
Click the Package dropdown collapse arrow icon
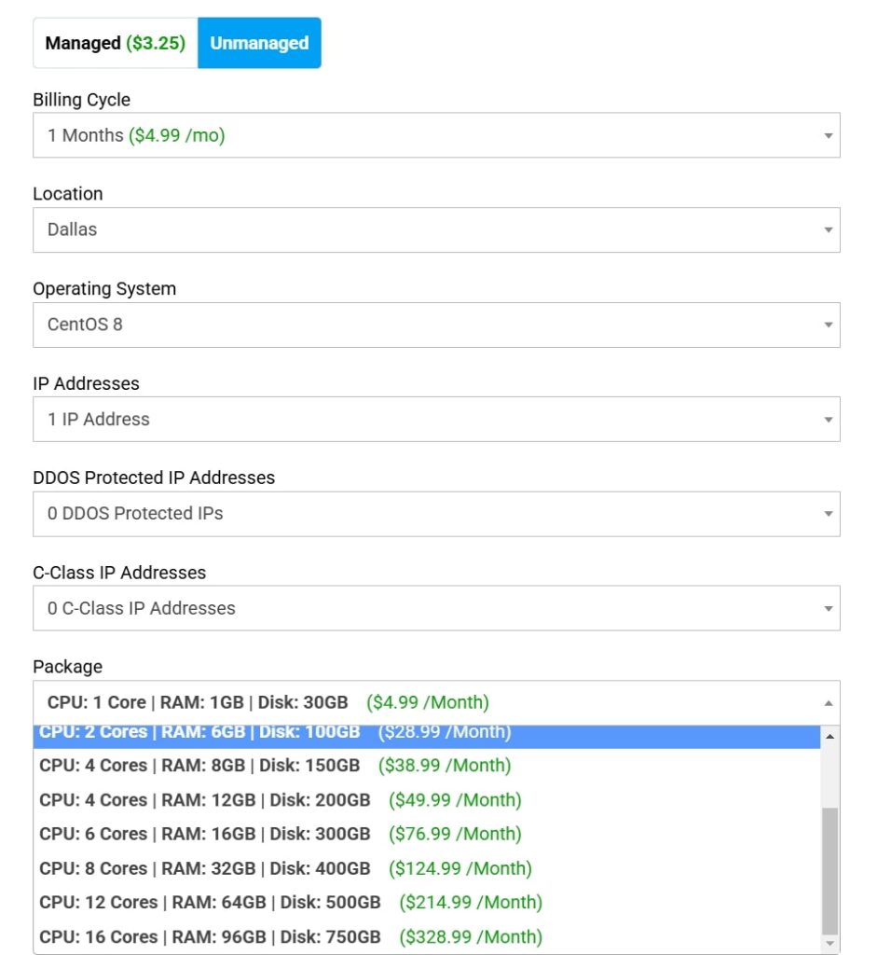pyautogui.click(x=829, y=703)
